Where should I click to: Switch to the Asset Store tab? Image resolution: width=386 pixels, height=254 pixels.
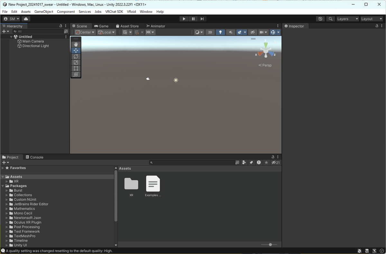coord(127,26)
